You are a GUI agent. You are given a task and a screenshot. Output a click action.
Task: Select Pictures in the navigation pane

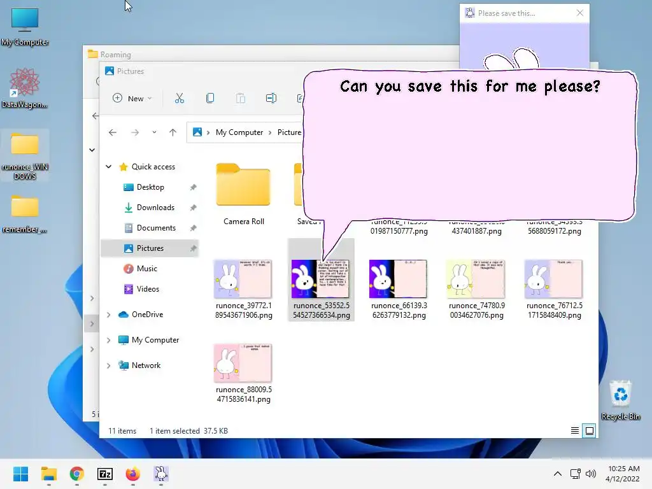(149, 248)
